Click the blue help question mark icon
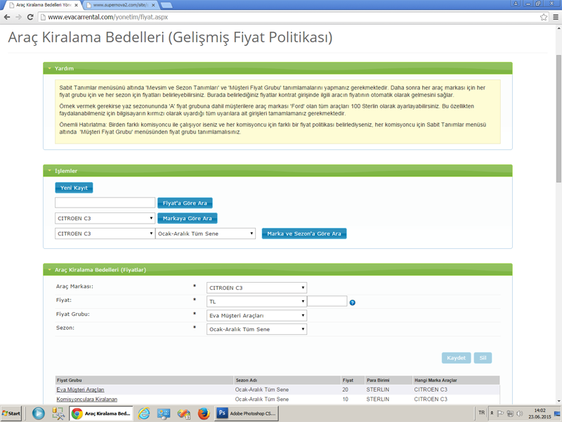Viewport: 562px width, 422px height. click(353, 302)
